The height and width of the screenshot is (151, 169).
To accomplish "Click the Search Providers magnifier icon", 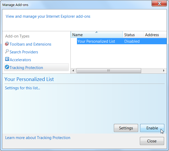I will (x=7, y=52).
